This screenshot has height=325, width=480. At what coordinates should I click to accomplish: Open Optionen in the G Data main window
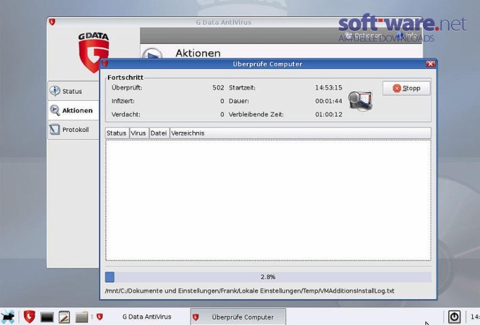tap(364, 35)
